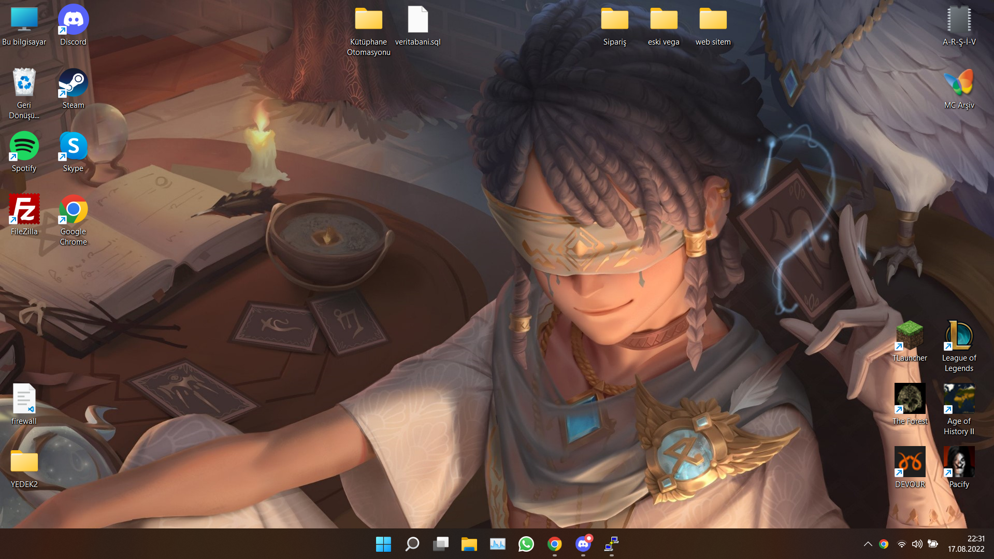Select the Discord shortcut on the desktop
Viewport: 994px width, 559px height.
[x=73, y=26]
